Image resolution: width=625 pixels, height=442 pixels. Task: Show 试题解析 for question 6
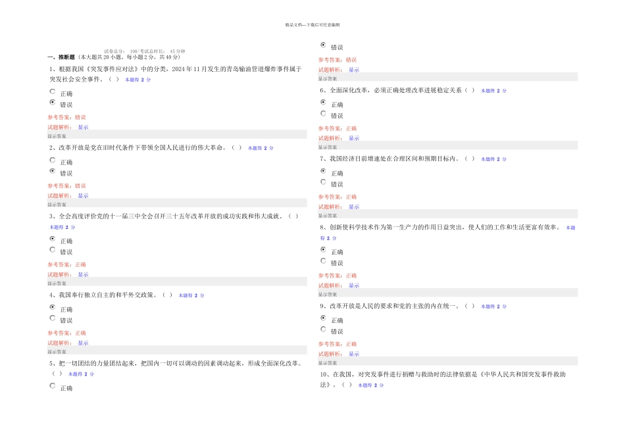[354, 138]
